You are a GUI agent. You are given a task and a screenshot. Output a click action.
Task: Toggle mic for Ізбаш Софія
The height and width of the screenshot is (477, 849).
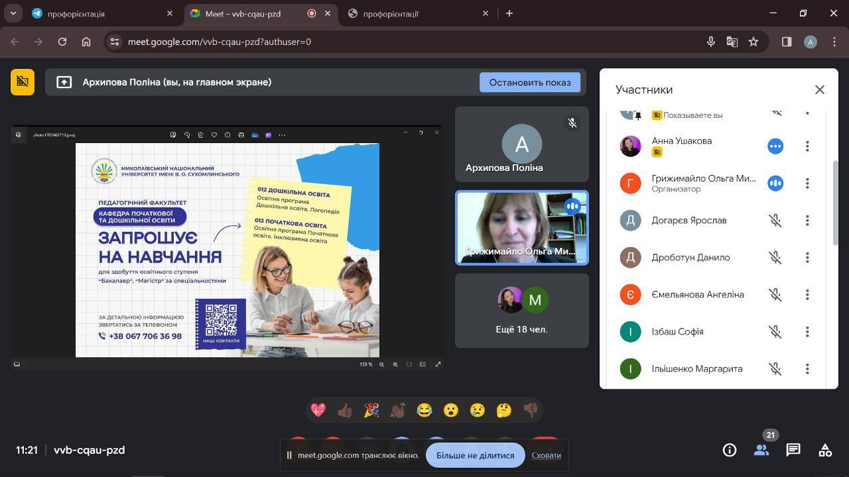tap(775, 332)
